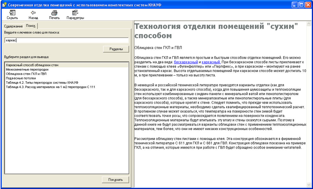Select 'Подвесные потолки' topic

(x=67, y=78)
